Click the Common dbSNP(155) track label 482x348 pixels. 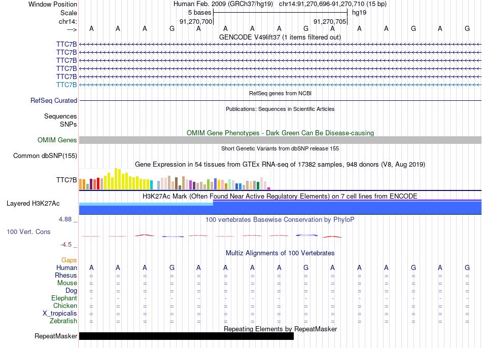click(45, 156)
